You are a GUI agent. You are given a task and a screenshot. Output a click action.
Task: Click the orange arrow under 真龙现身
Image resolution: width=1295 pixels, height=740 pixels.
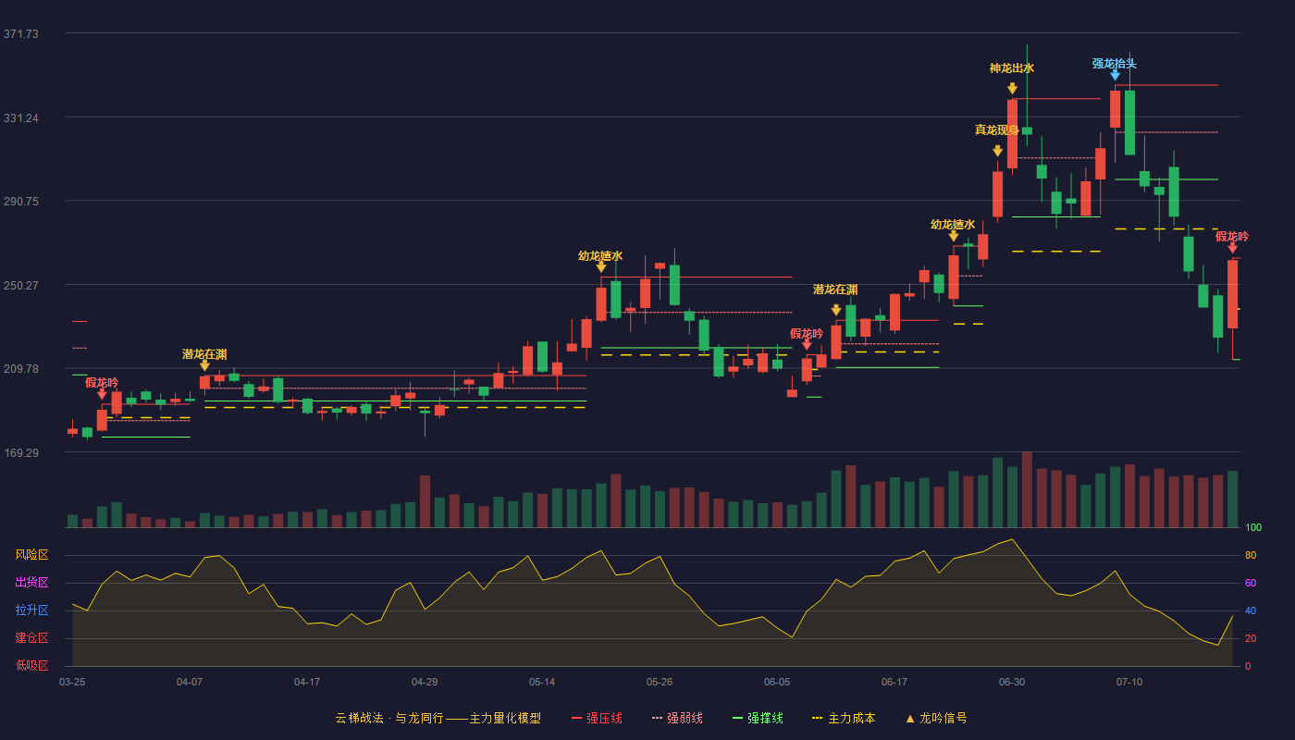pyautogui.click(x=997, y=151)
